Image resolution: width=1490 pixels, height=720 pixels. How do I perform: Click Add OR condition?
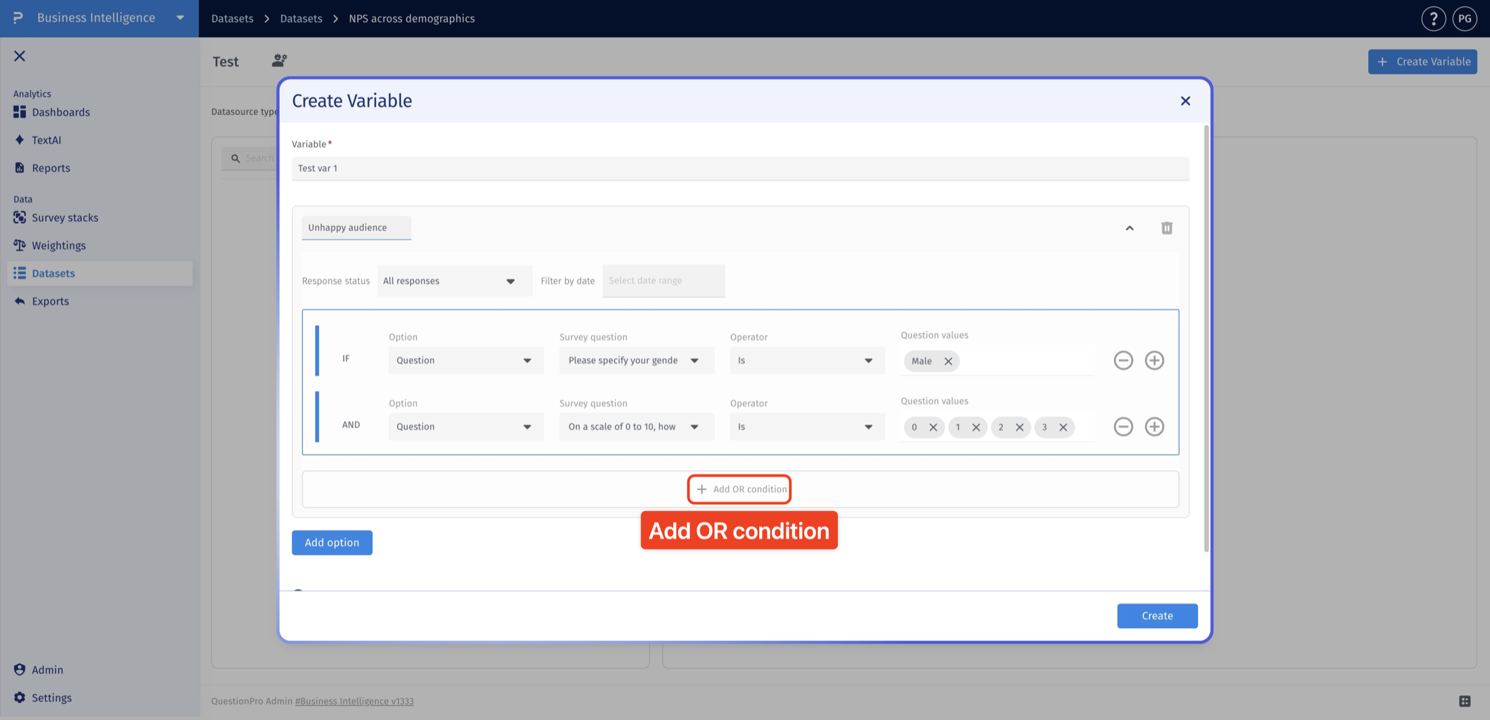click(740, 489)
